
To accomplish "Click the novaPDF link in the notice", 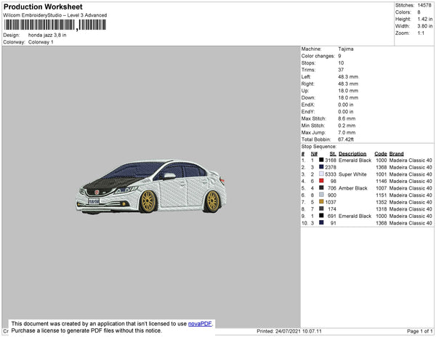I will (200, 323).
